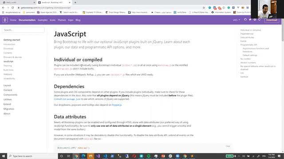Open Icons in the navbar
The width and height of the screenshot is (284, 159).
[x=52, y=20]
